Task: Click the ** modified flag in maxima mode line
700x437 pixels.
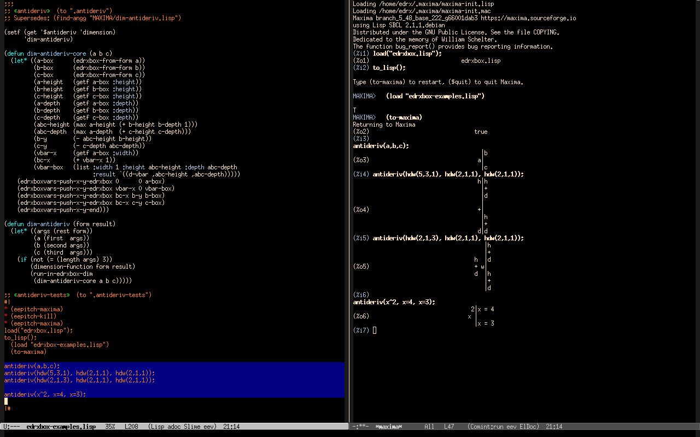Action: coord(361,427)
